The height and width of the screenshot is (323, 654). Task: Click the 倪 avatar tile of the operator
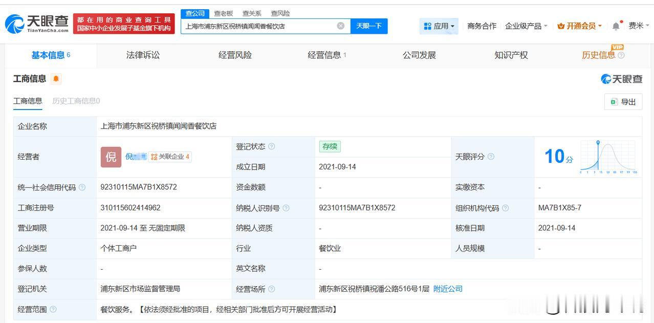click(111, 157)
